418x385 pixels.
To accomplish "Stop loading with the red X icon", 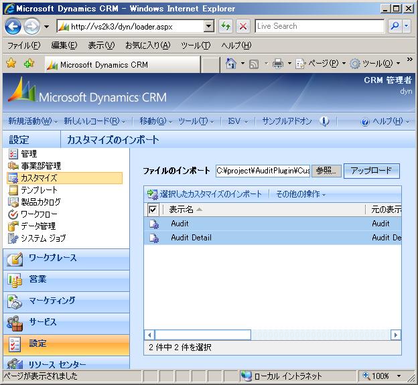I will click(x=243, y=26).
